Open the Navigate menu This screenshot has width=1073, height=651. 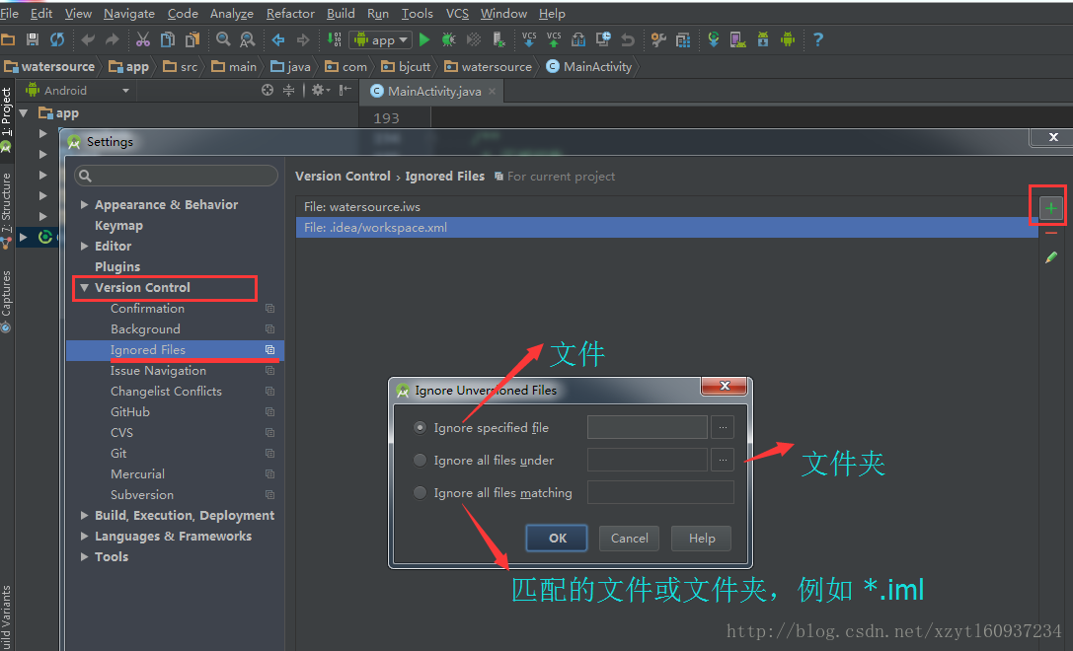click(x=129, y=13)
